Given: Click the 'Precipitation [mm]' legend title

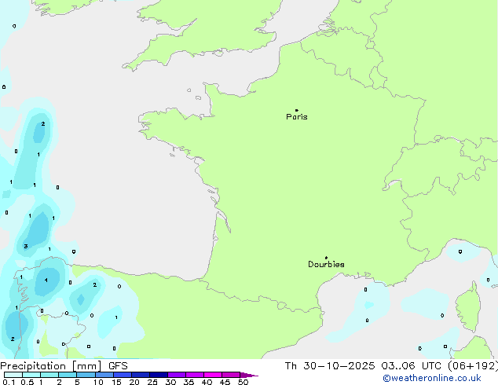Looking at the screenshot, I should coord(51,366).
